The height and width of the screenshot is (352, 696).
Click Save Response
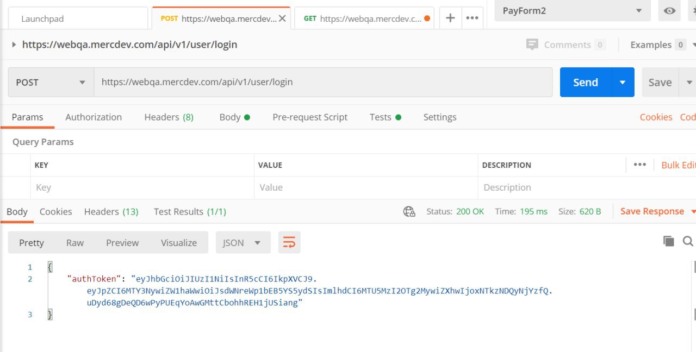[652, 211]
